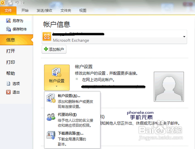Click the Microsoft Exchange label text
This screenshot has width=195, height=149.
71,41
